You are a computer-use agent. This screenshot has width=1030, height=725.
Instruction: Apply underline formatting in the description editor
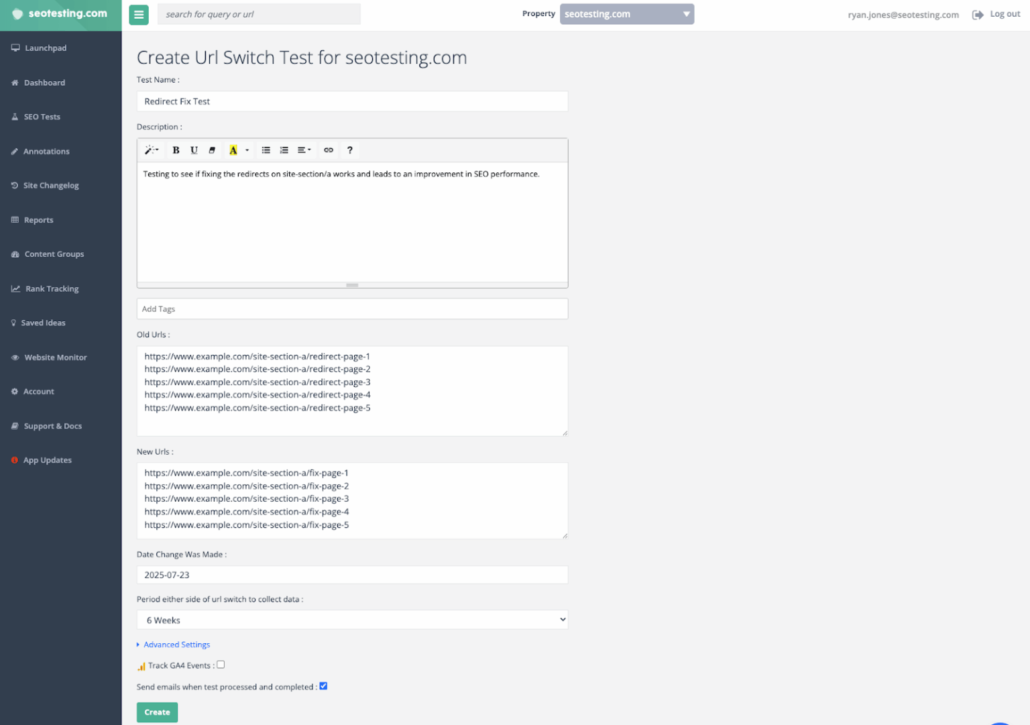pos(194,150)
